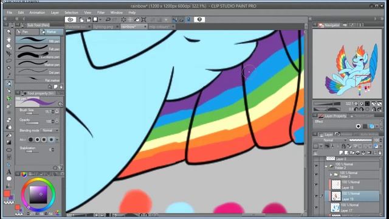Click the New file icon in command bar
The image size is (389, 219).
tap(81, 19)
